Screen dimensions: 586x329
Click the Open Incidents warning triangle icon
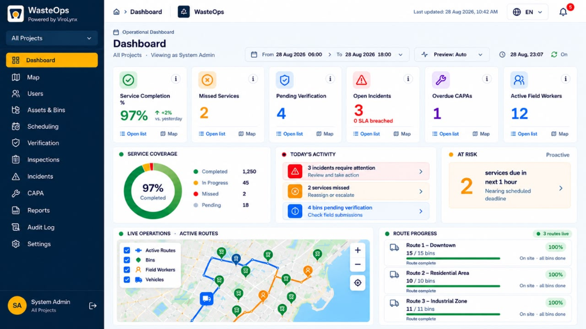click(362, 80)
